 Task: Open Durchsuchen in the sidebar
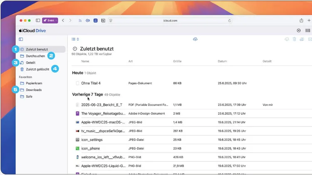tap(35, 56)
